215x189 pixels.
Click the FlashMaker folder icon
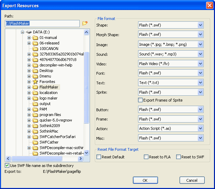(x=35, y=87)
